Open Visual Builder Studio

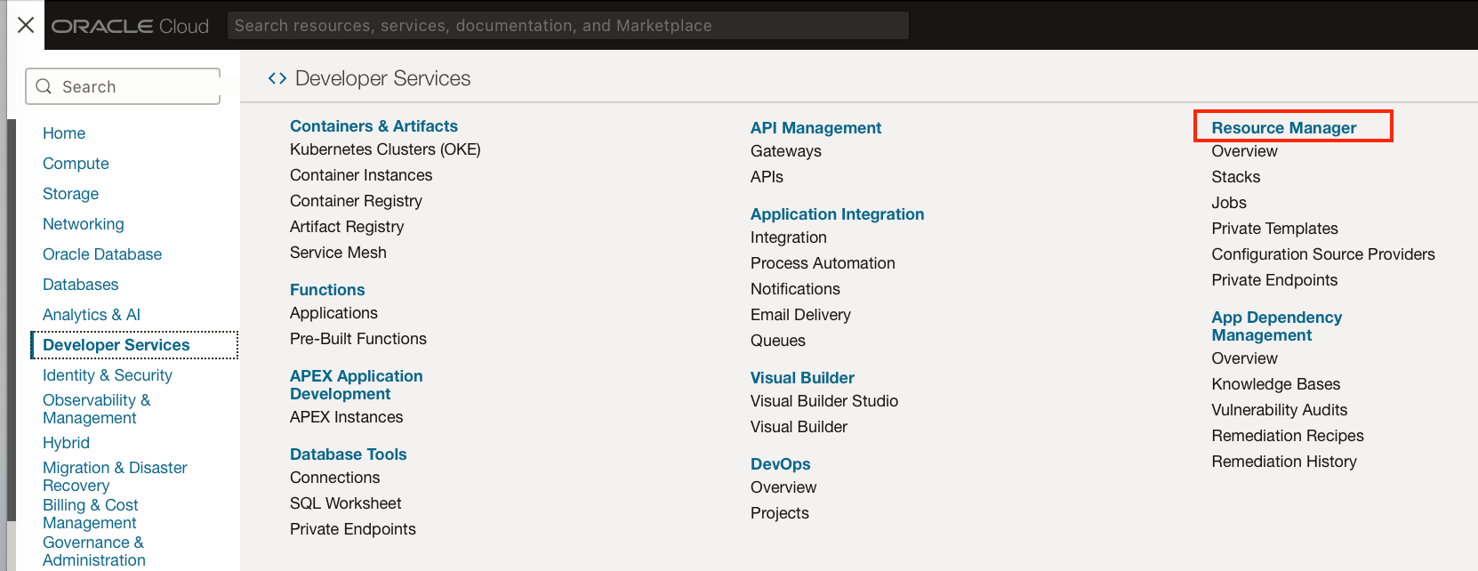[823, 401]
